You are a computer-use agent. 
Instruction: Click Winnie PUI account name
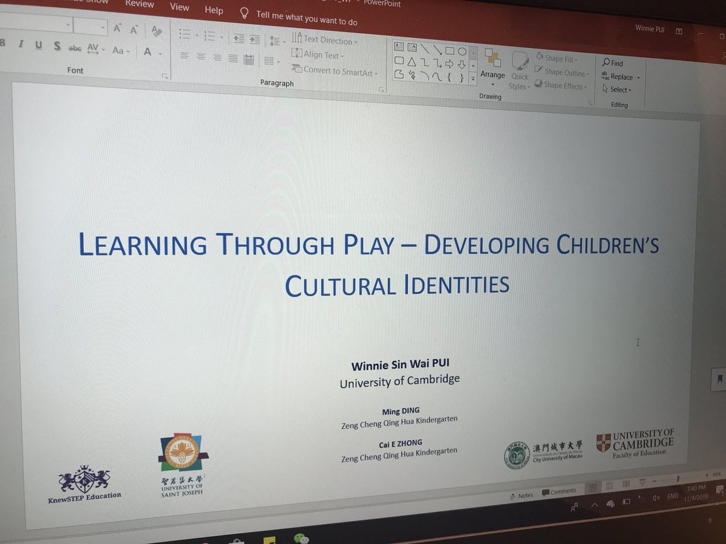click(650, 28)
